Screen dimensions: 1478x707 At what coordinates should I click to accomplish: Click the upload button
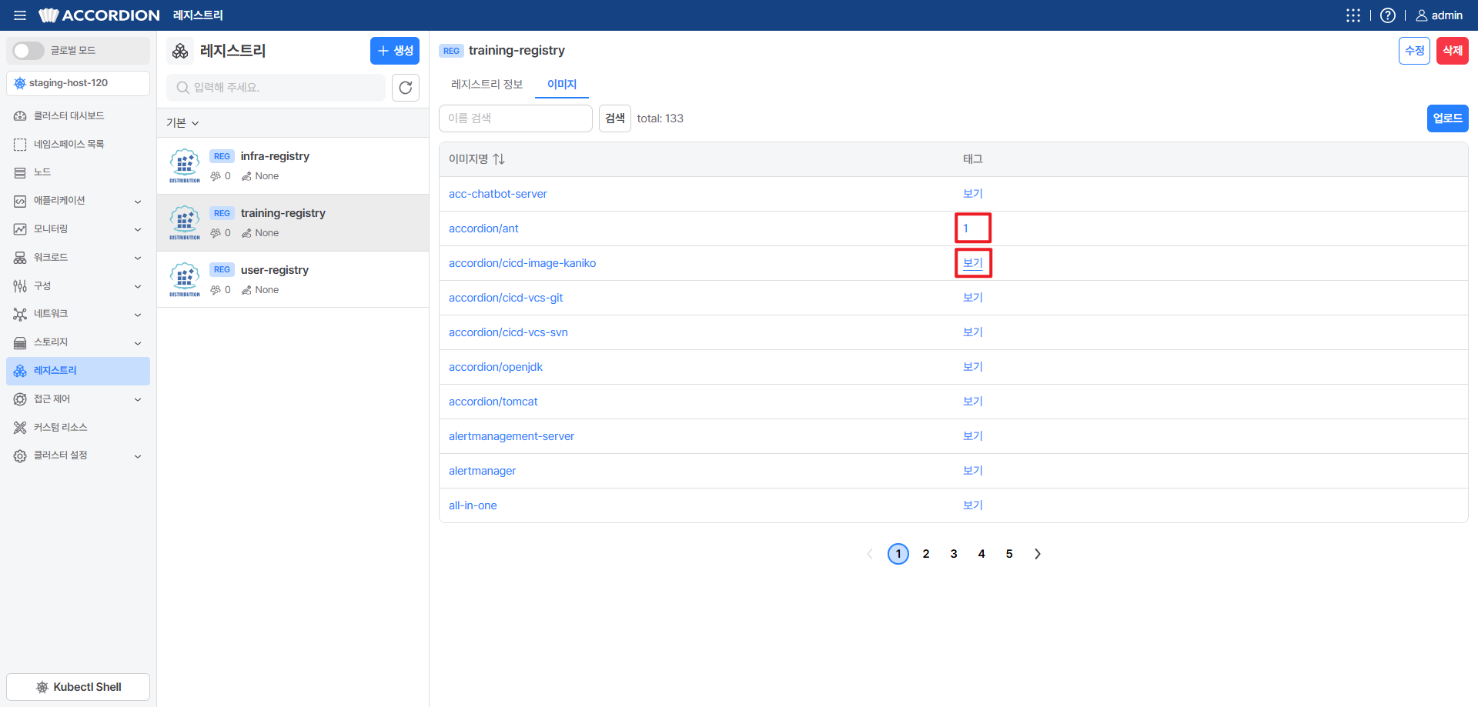[1447, 118]
